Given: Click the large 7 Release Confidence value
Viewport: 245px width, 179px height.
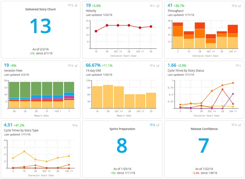Looking at the screenshot, I should pos(204,146).
